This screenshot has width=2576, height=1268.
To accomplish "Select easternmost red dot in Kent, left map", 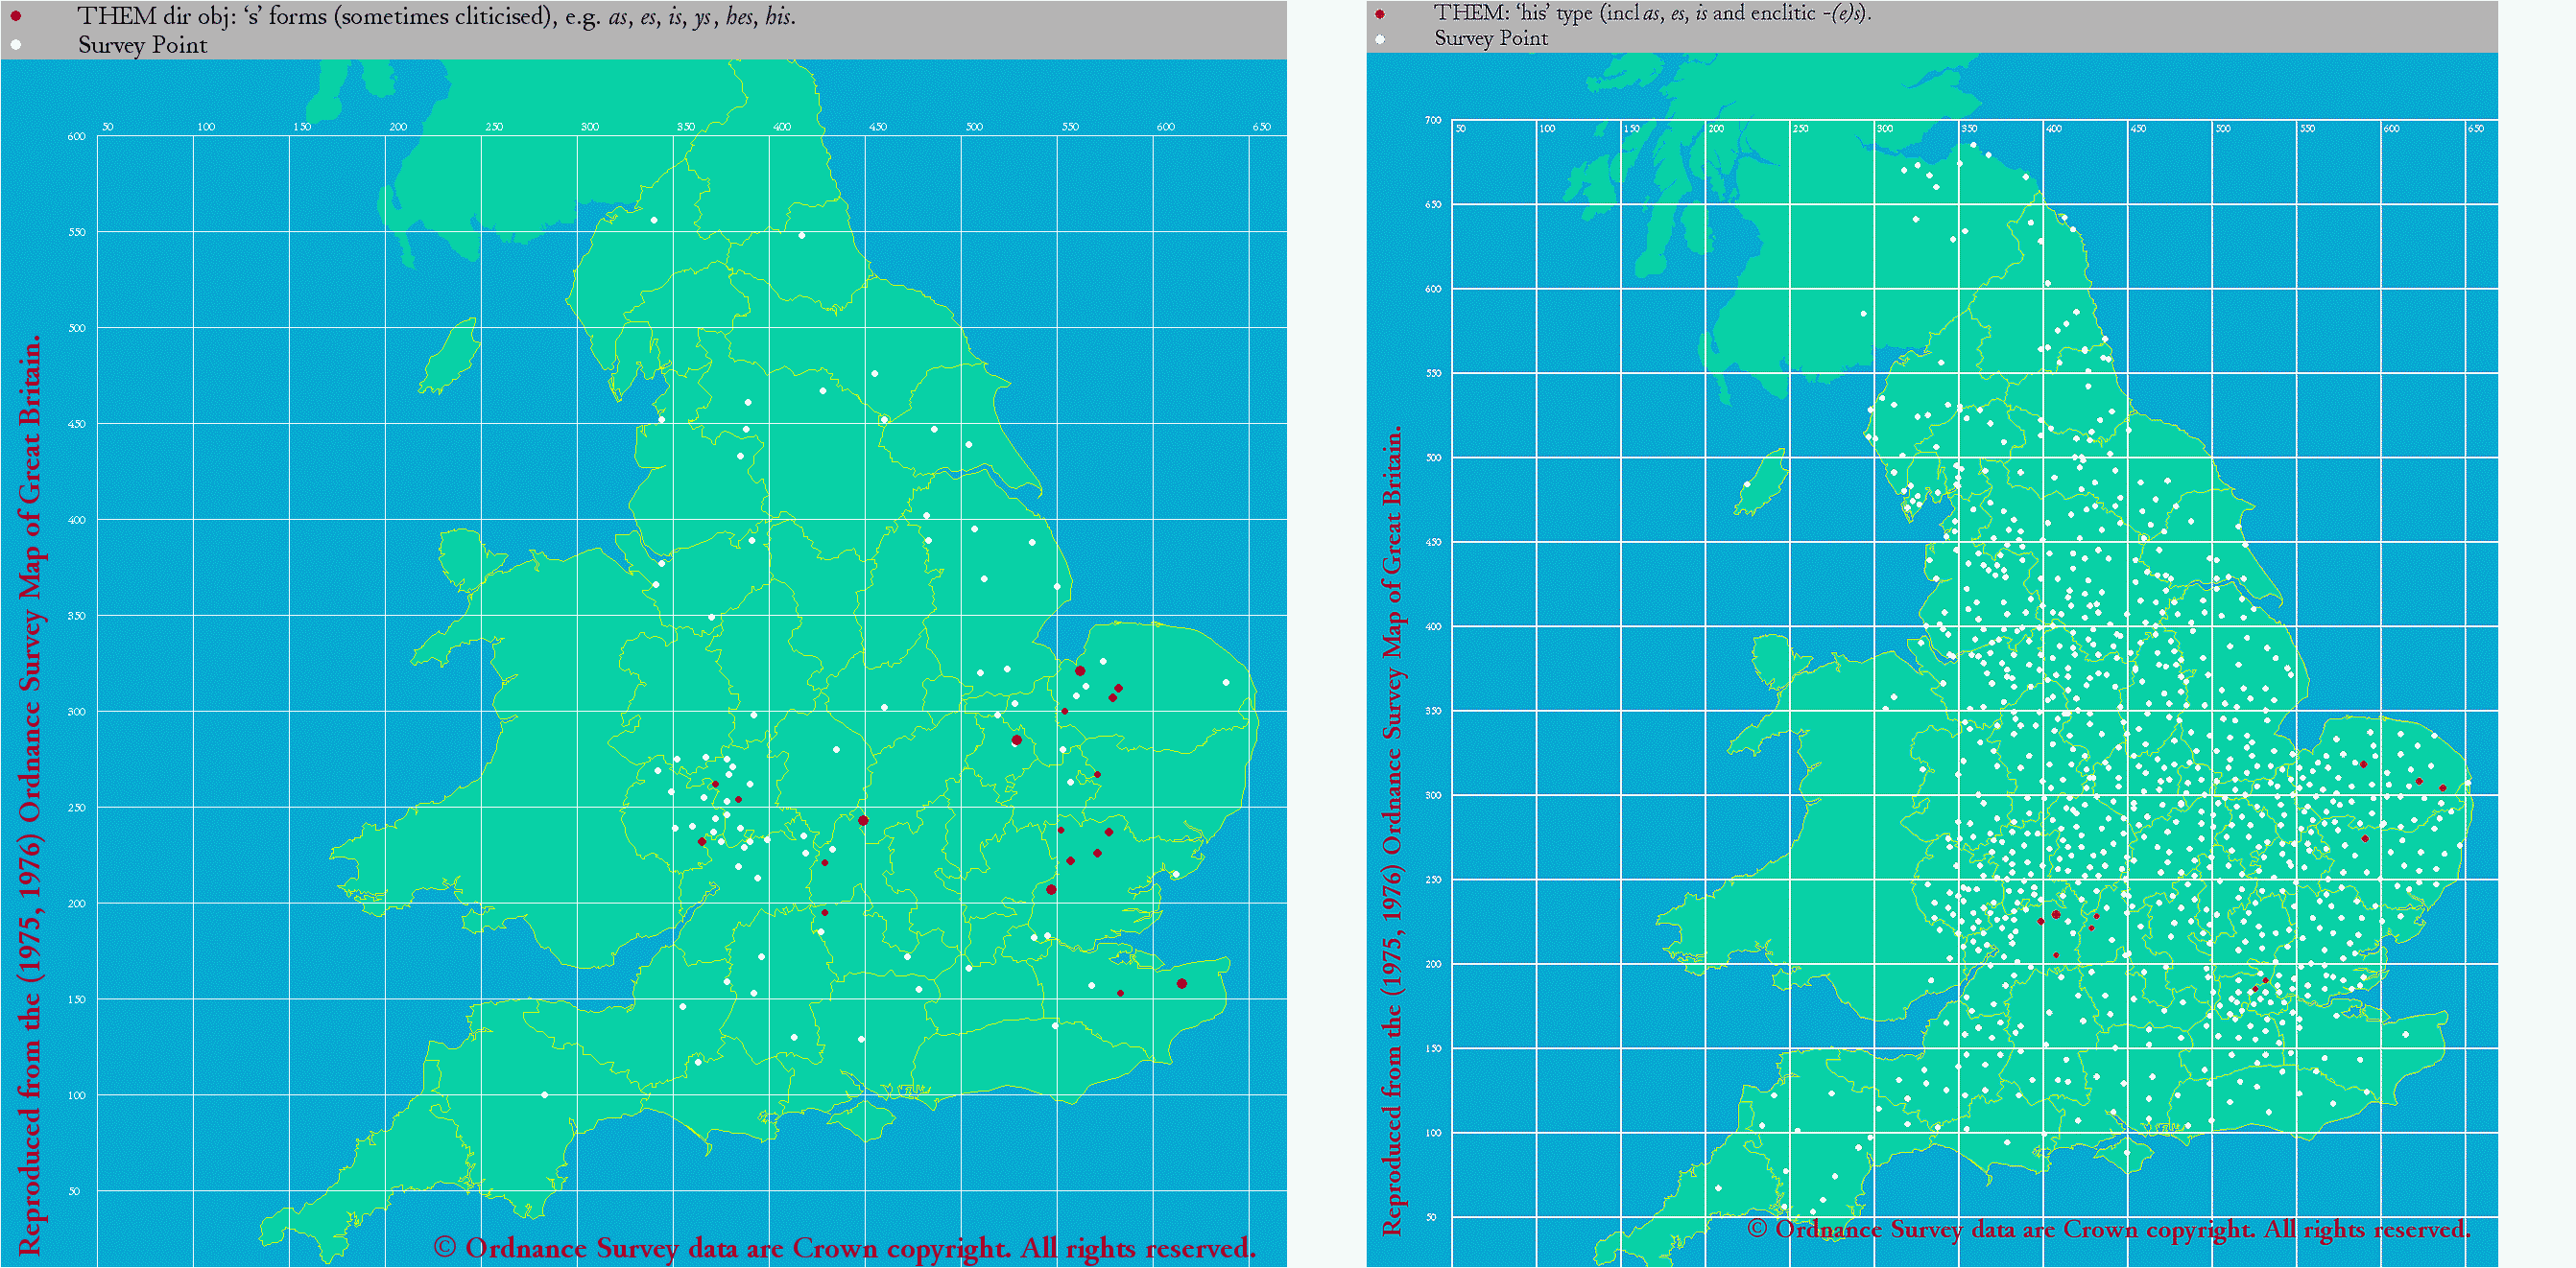I will coord(1181,983).
